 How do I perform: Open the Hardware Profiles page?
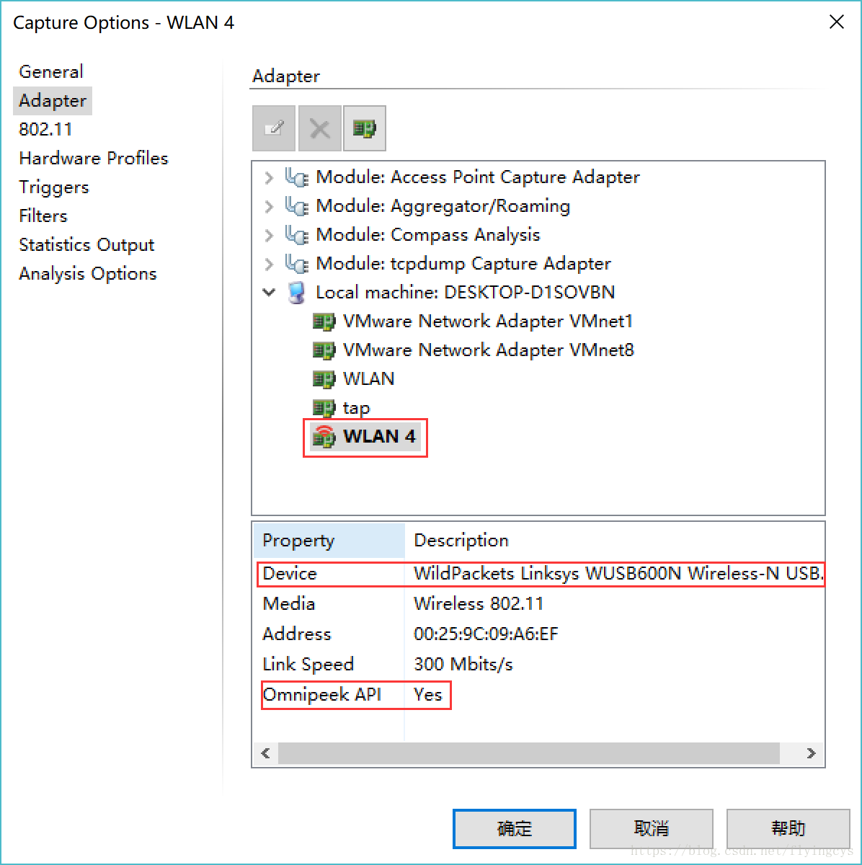[x=94, y=158]
